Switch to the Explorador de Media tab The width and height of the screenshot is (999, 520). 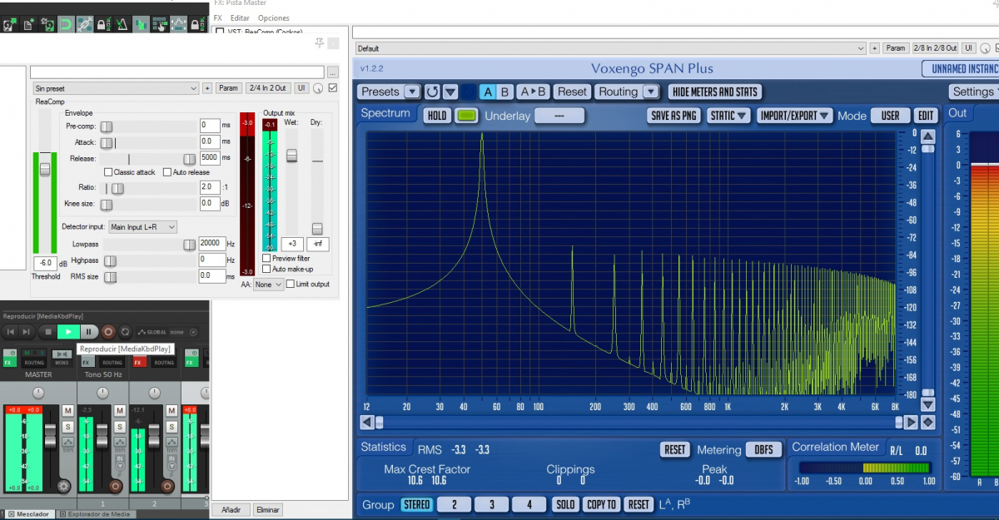click(99, 514)
